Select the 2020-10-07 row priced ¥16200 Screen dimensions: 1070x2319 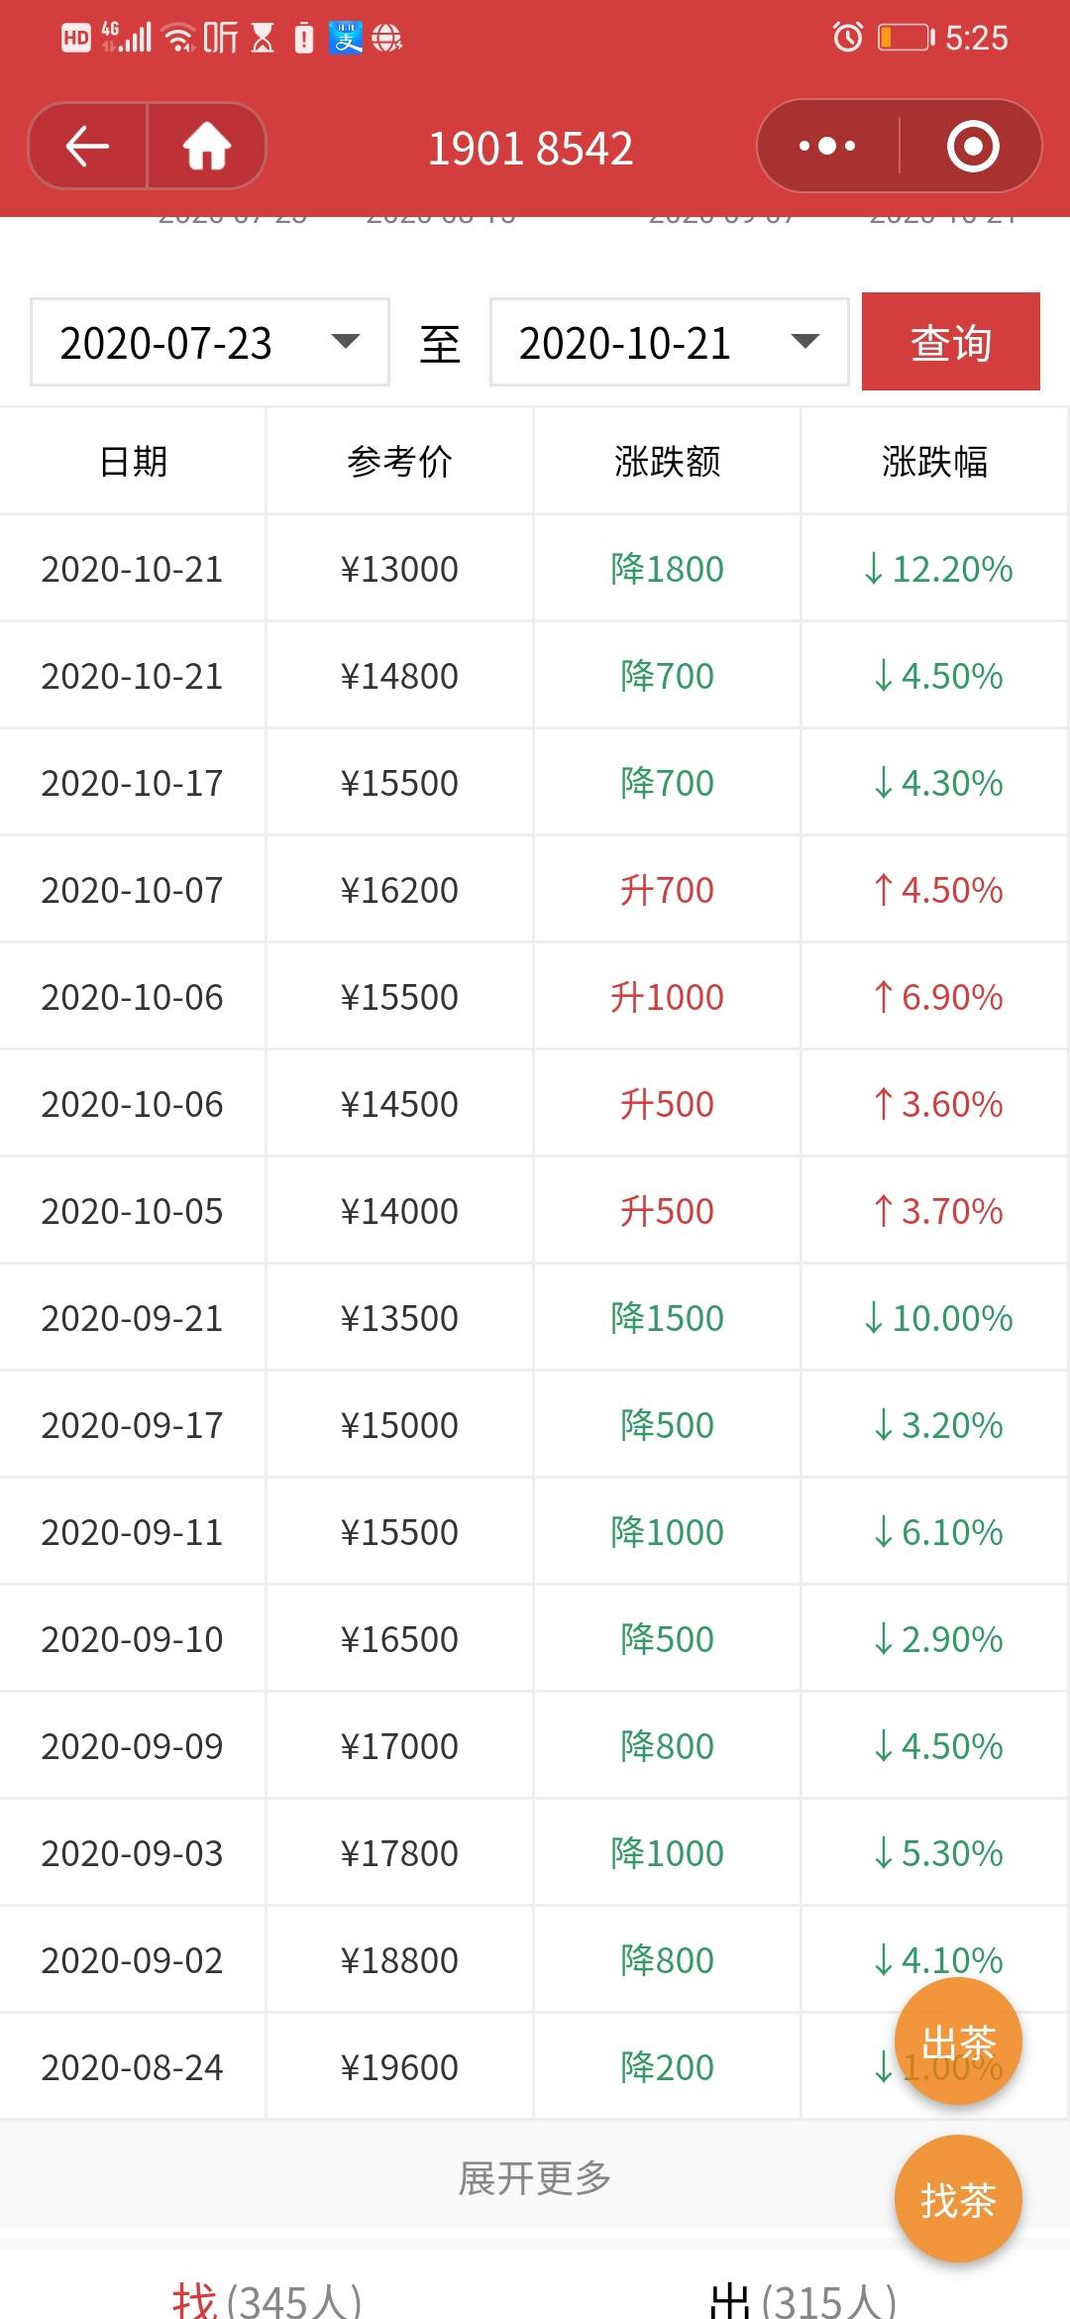point(535,890)
